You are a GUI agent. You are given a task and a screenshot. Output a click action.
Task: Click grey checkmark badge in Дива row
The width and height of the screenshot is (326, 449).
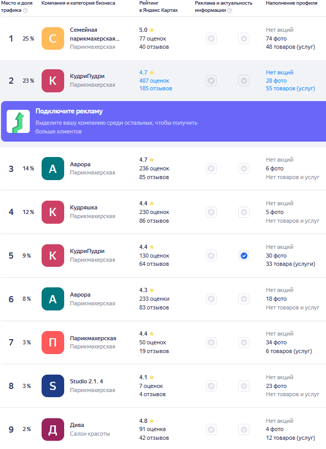click(x=244, y=429)
